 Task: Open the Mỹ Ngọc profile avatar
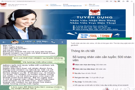coord(15,42)
